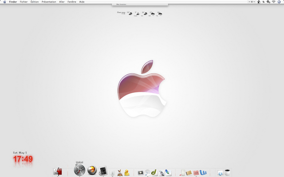This screenshot has width=284, height=177.
Task: Open the Fenêtre menu
Action: point(72,2)
